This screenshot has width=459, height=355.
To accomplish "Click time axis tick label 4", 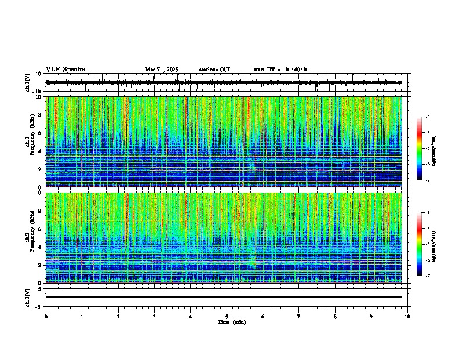I will tap(191, 317).
